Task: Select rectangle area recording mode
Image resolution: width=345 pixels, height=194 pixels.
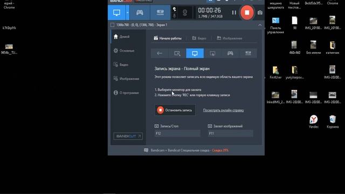Action: tap(177, 53)
